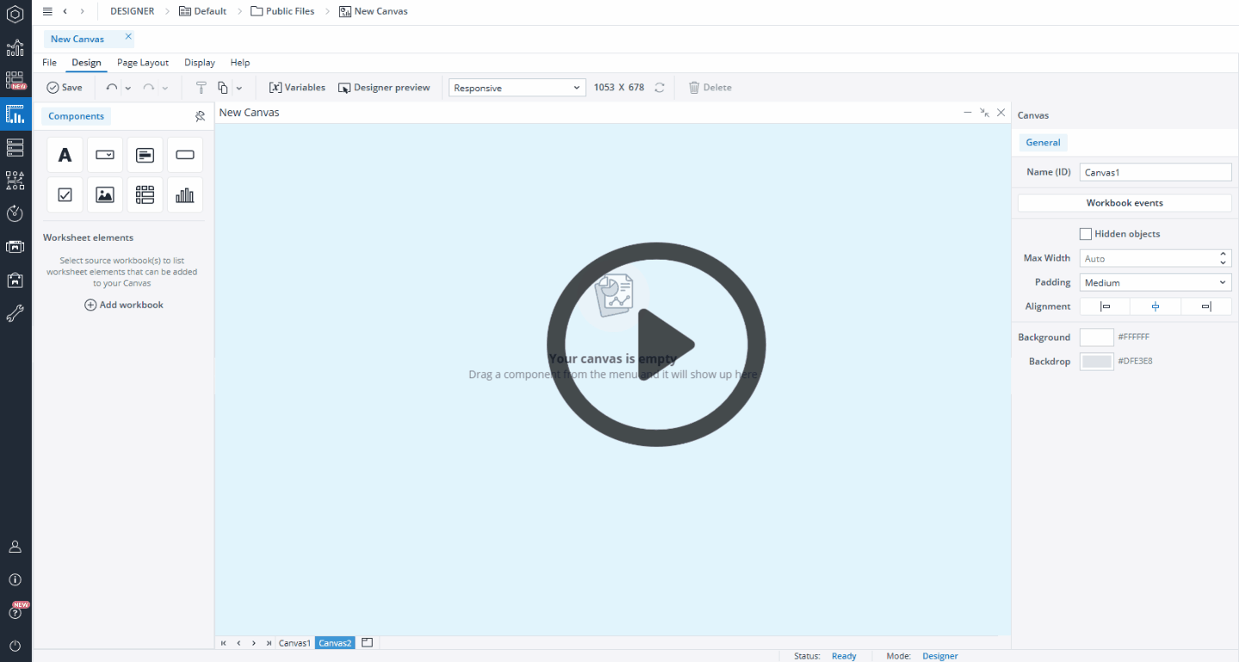Viewport: 1239px width, 662px height.
Task: Set alignment to left
Action: click(x=1105, y=307)
